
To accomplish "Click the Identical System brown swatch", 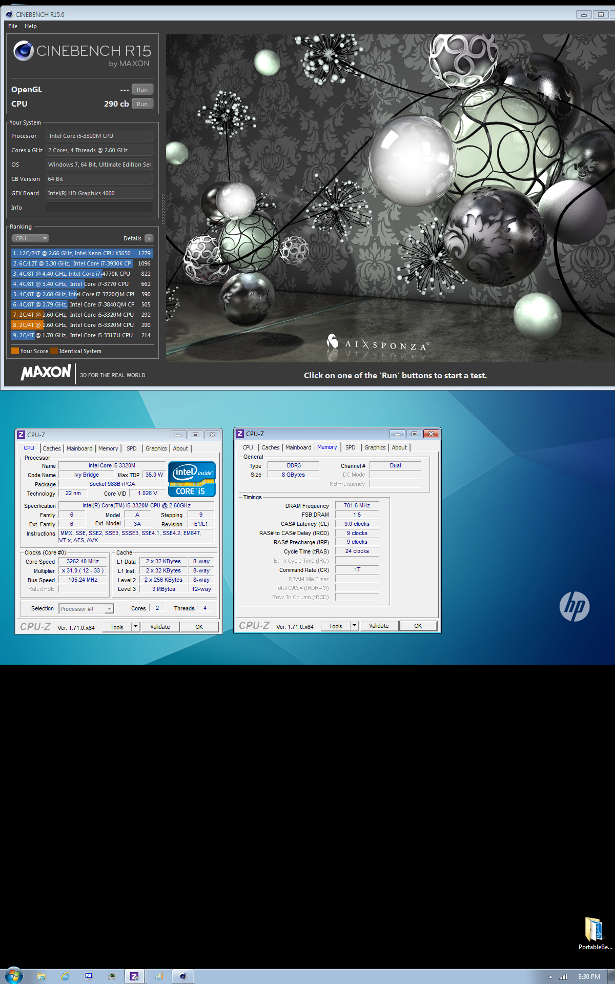I will [54, 351].
